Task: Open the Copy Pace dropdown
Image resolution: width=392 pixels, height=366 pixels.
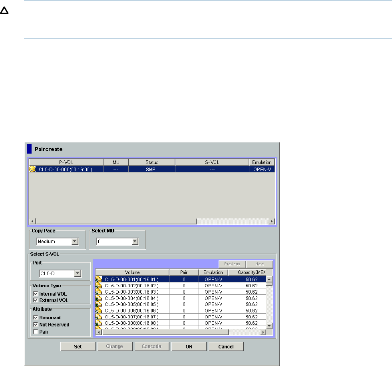Action: (74, 242)
